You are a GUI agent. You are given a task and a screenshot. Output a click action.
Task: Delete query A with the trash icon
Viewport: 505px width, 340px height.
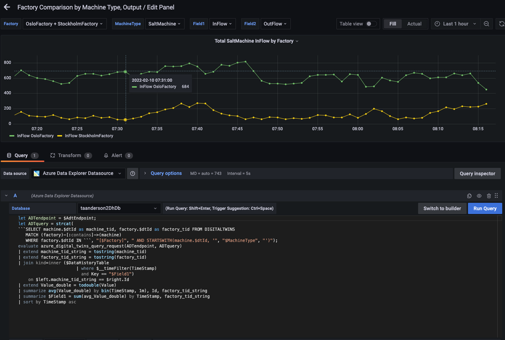point(488,196)
